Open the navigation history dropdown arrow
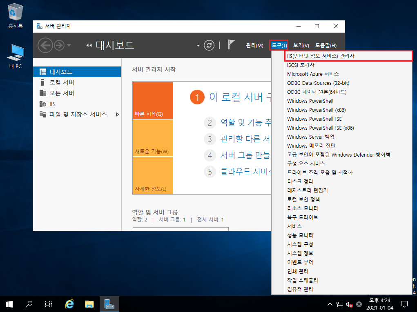The image size is (417, 312). pyautogui.click(x=69, y=45)
